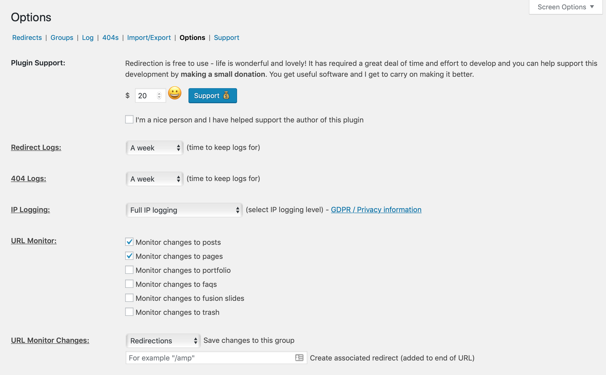This screenshot has height=375, width=606.
Task: Enable Monitor changes to fusion slides
Action: click(x=129, y=298)
